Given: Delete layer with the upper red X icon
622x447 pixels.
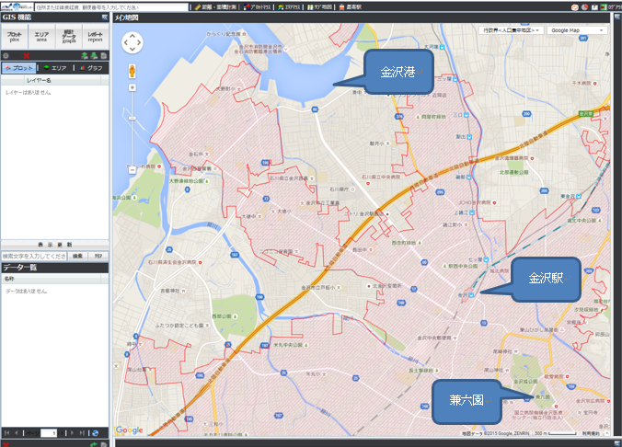Looking at the screenshot, I should tap(27, 56).
